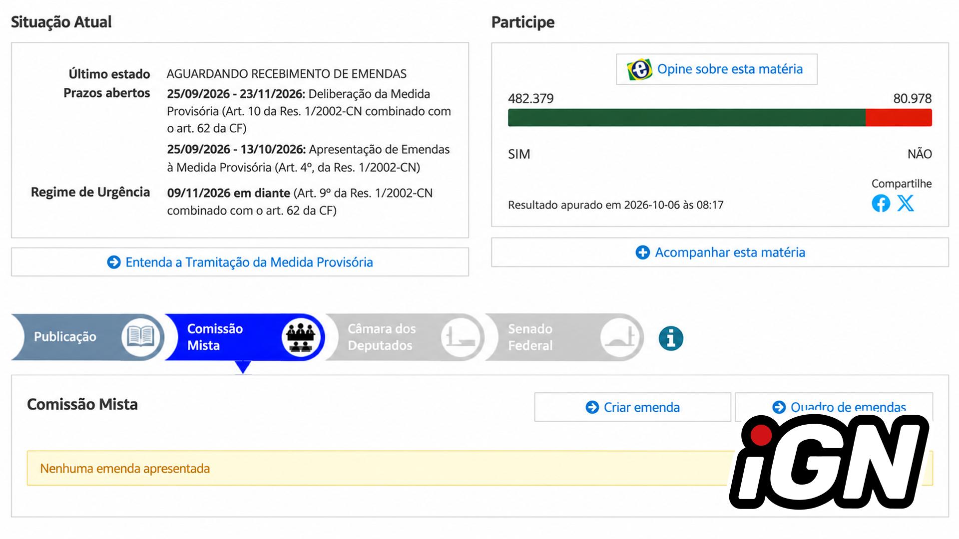
Task: Share on X icon
Action: [x=906, y=203]
